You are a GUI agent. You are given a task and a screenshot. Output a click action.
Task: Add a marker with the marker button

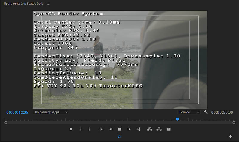pyautogui.click(x=71, y=129)
